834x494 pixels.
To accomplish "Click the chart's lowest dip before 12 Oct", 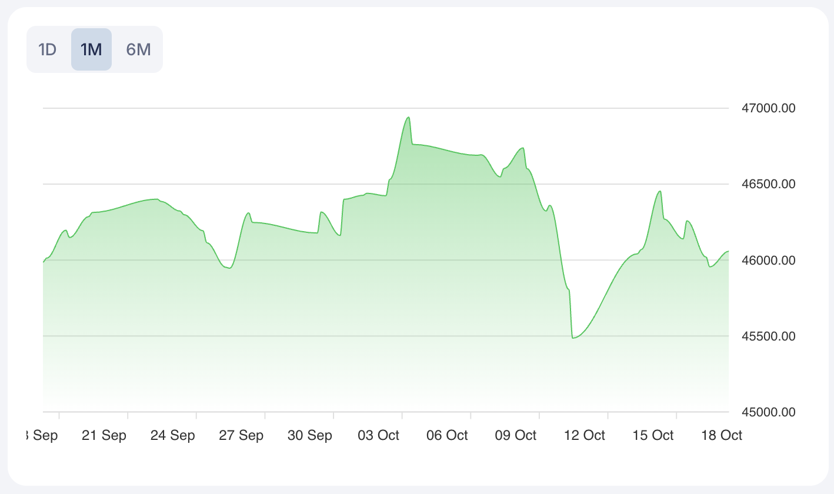I will coord(573,338).
